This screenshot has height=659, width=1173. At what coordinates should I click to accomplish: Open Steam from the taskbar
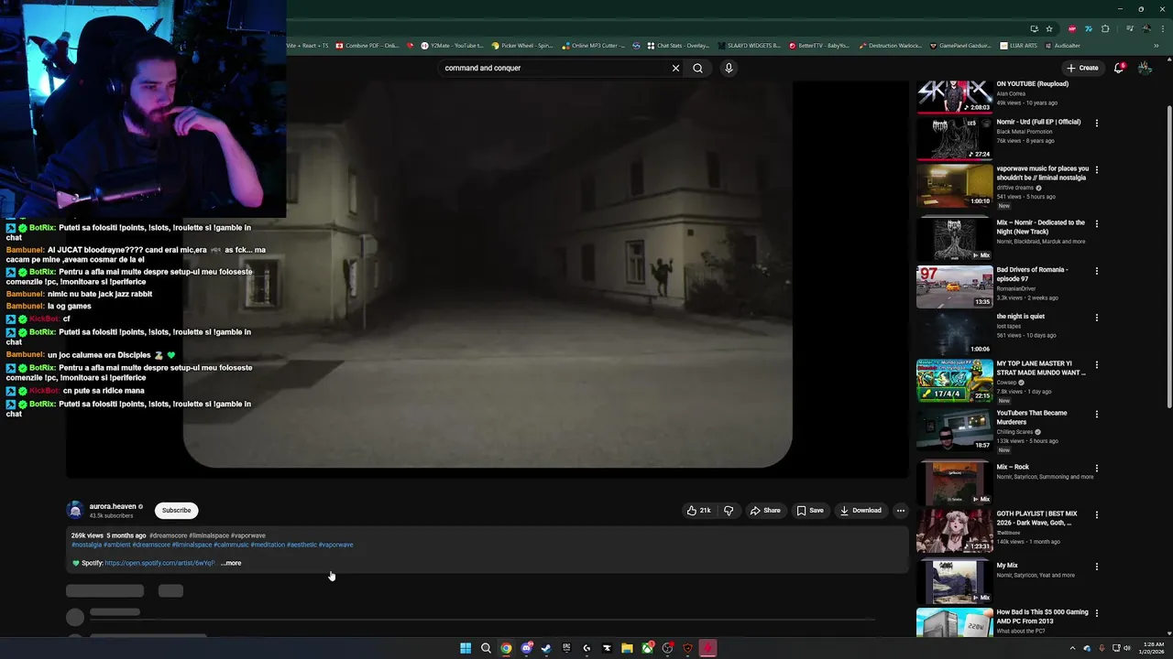pos(546,648)
